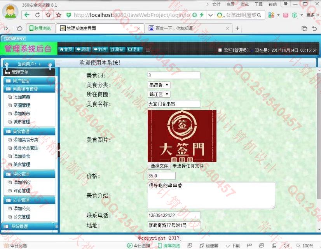Open 今日优选 in the status bar

coord(16,245)
